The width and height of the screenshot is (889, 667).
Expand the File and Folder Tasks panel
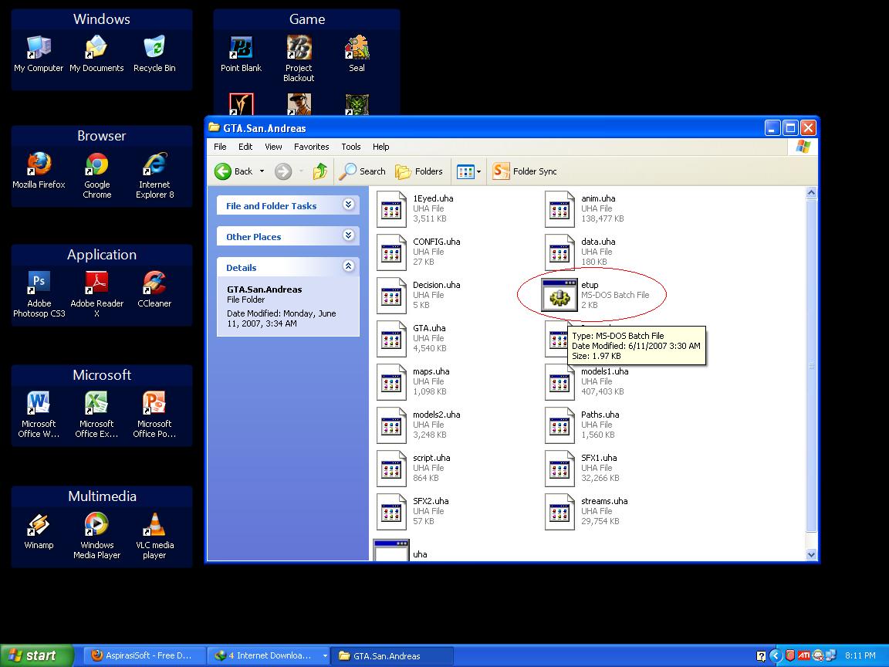349,205
